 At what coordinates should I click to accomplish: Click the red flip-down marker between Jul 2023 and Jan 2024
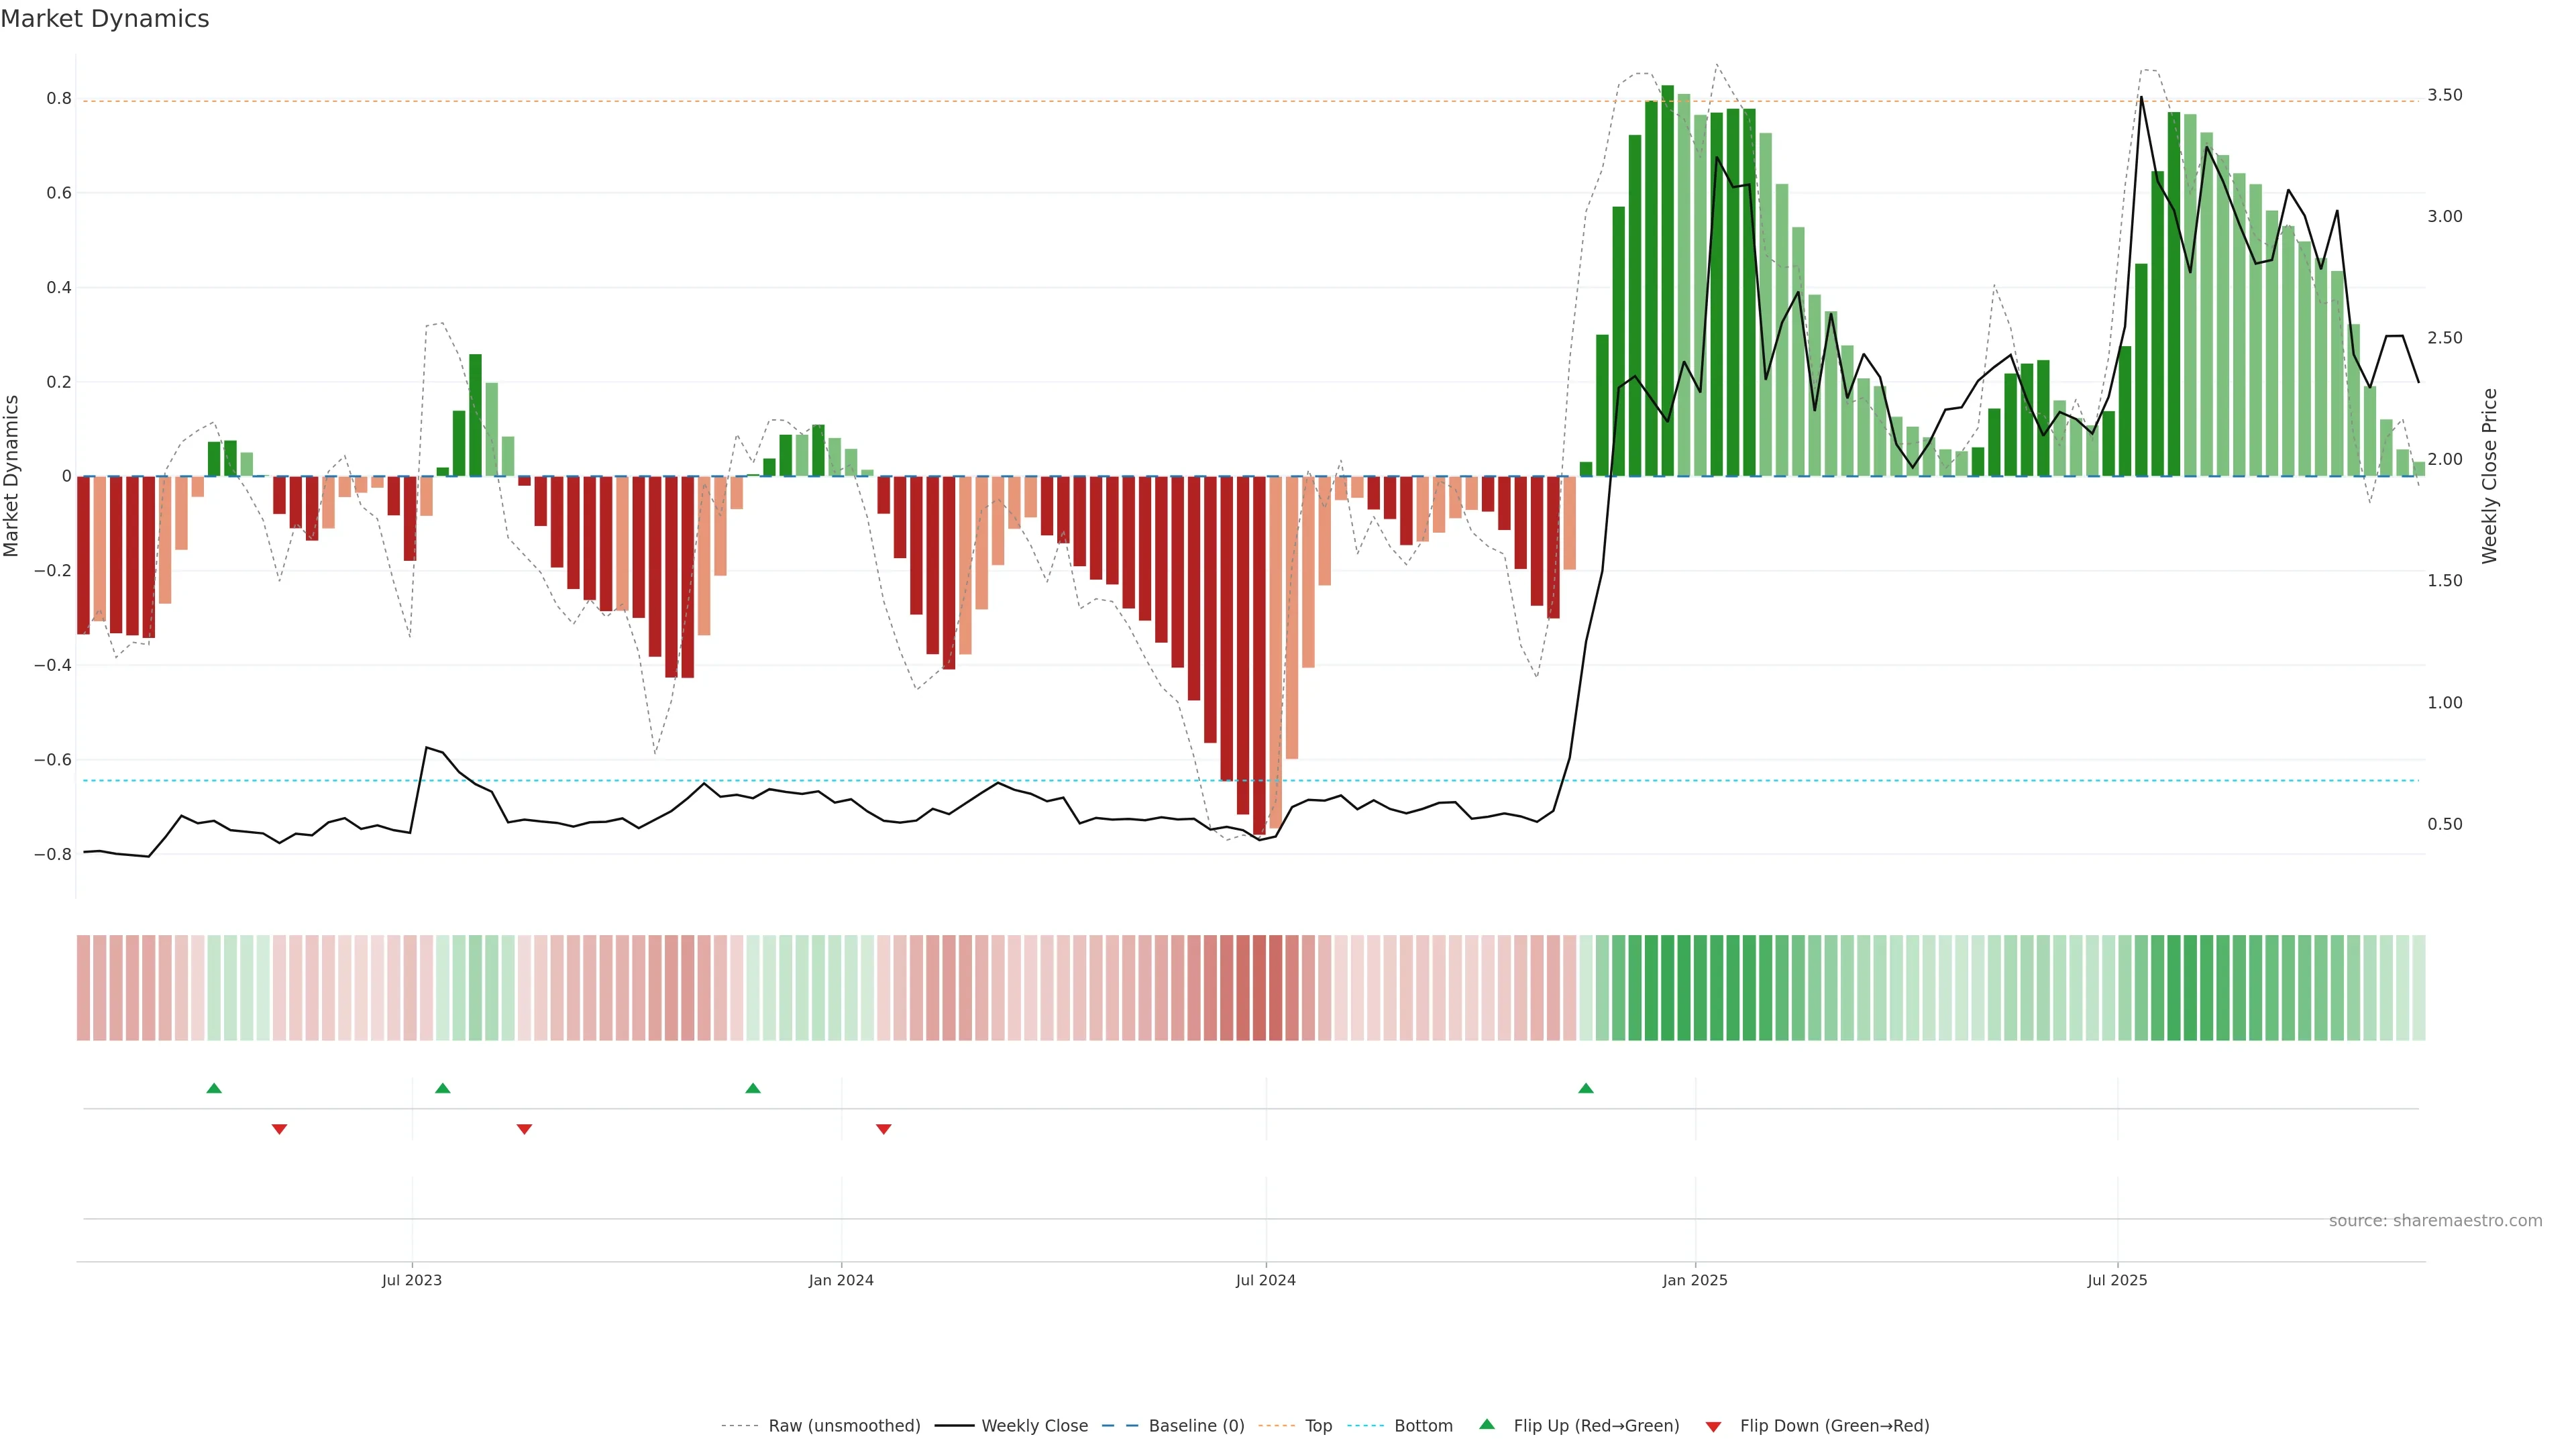pos(524,1129)
